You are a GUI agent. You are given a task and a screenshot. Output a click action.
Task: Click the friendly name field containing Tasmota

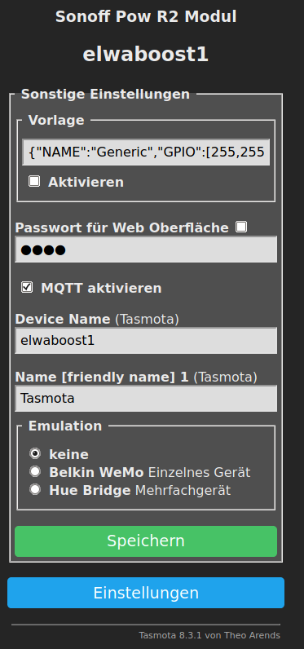[146, 399]
